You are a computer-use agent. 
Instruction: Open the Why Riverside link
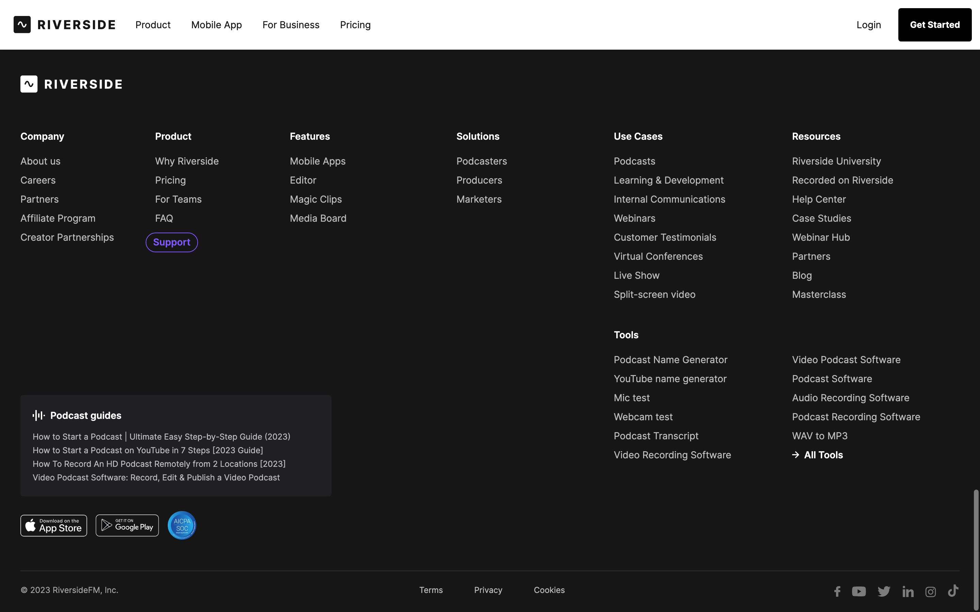point(187,161)
